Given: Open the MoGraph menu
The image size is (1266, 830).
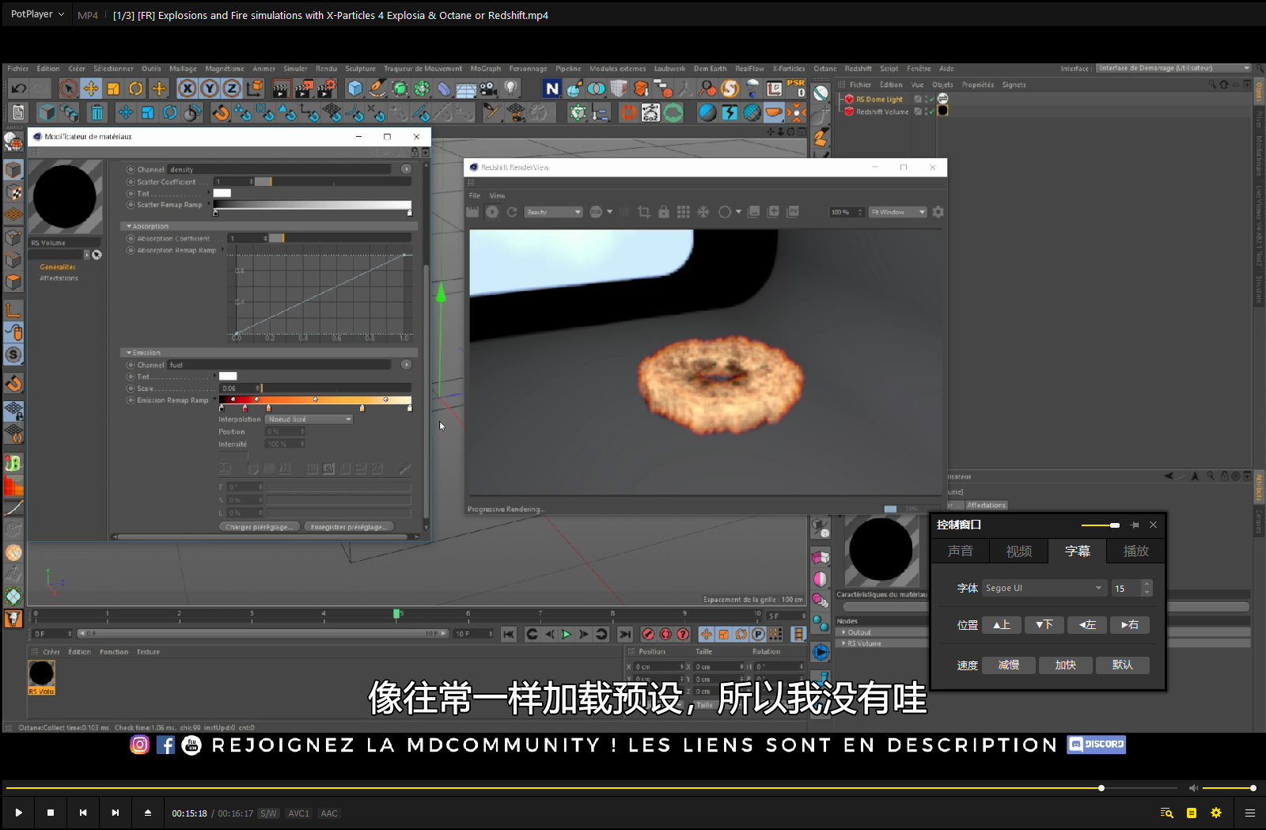Looking at the screenshot, I should point(486,69).
